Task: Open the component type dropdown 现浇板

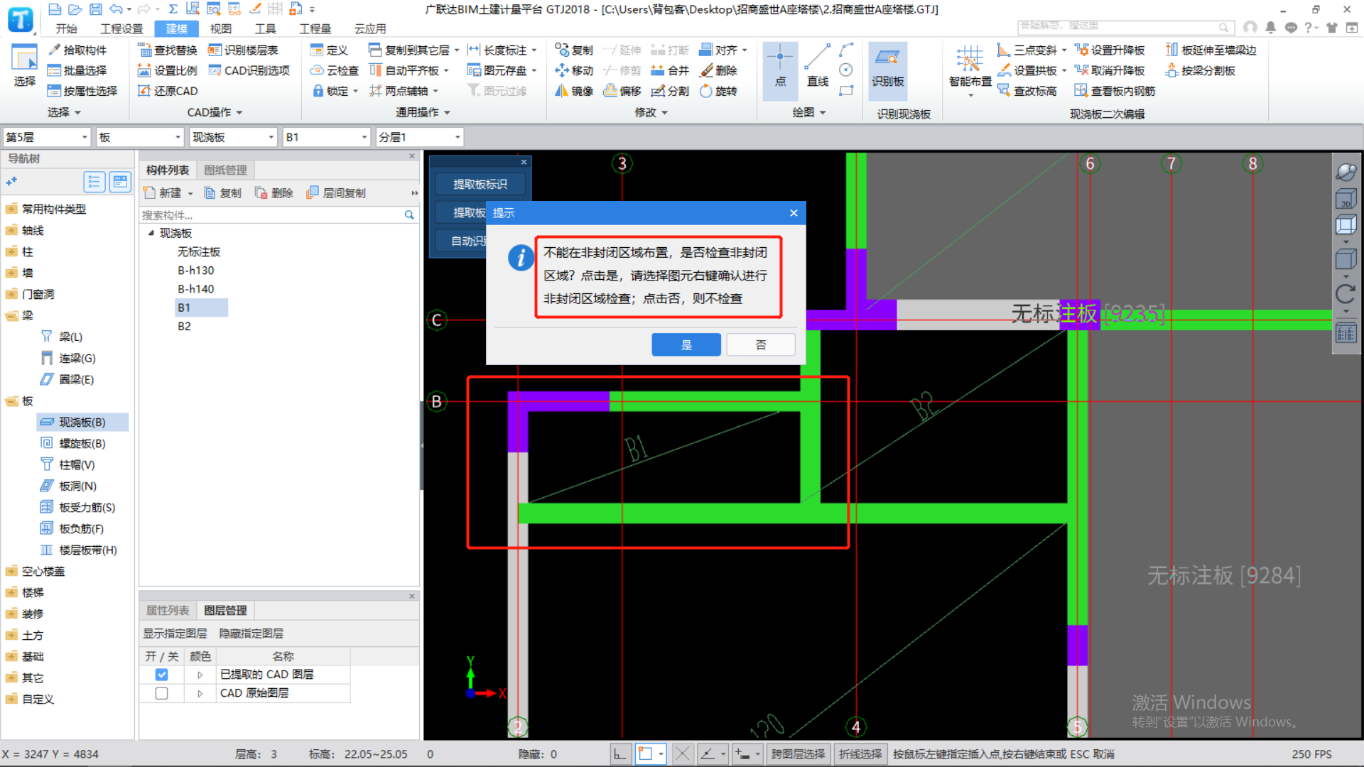Action: click(232, 137)
